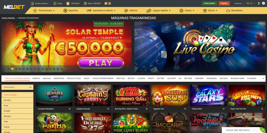267x133 pixels.
Task: Click the Facebook icon in top bar
Action: point(106,3)
